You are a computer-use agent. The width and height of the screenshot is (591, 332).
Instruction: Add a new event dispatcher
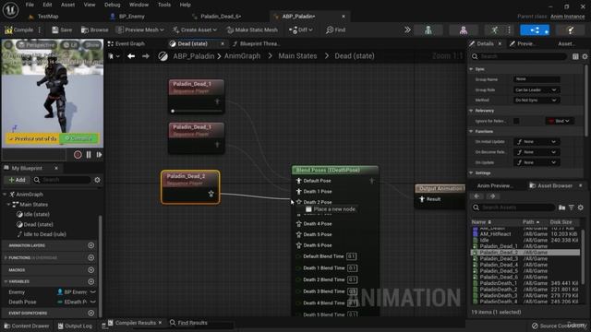[90, 313]
